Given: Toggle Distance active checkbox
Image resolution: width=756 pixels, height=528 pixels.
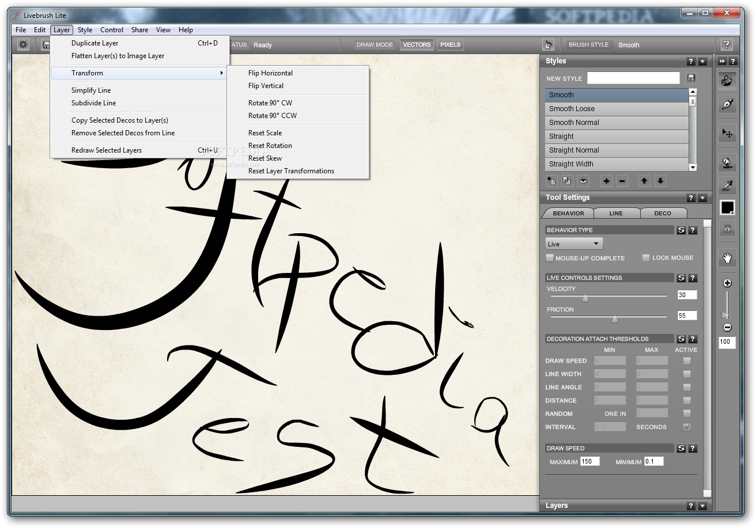Looking at the screenshot, I should coord(686,401).
